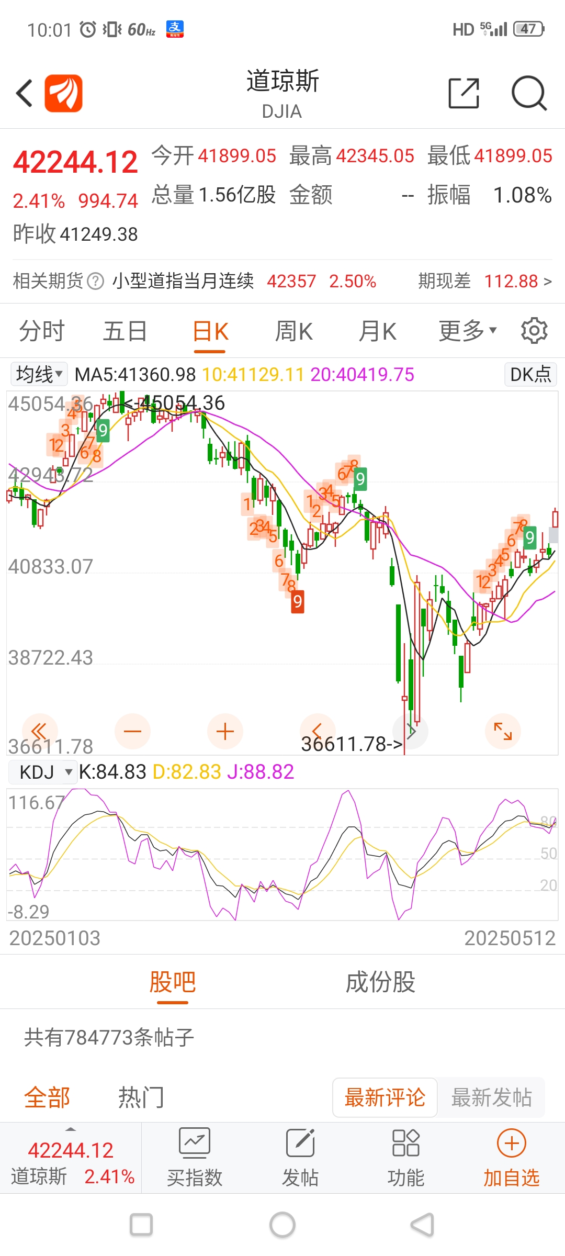The width and height of the screenshot is (565, 1256).
Task: Open chart settings gear icon
Action: tap(534, 330)
